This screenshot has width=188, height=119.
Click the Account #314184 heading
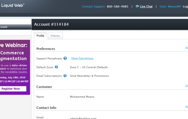coord(51,24)
